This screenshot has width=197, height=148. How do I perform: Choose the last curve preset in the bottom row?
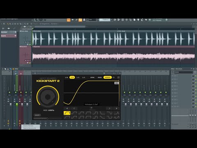pos(117,117)
